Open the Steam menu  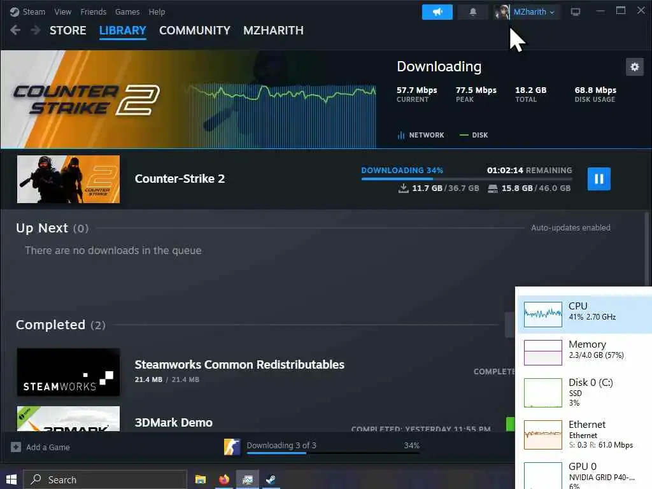pos(34,11)
